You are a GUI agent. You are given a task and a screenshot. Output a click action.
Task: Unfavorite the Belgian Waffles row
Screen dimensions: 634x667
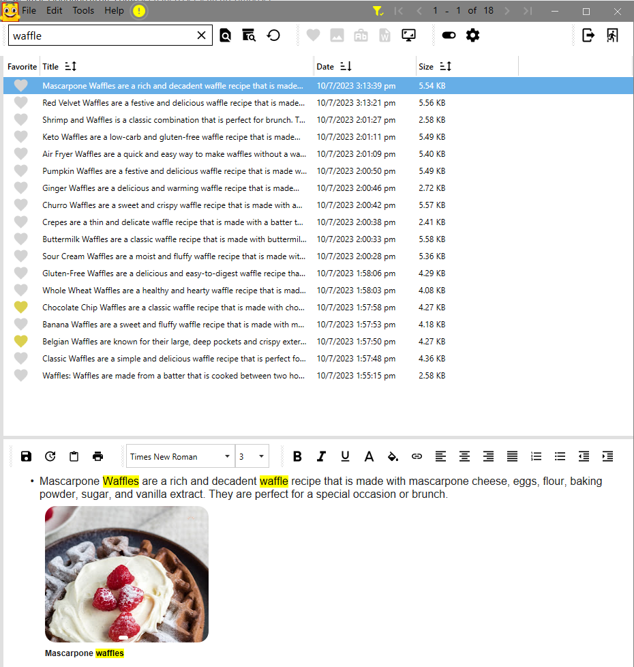pyautogui.click(x=21, y=341)
